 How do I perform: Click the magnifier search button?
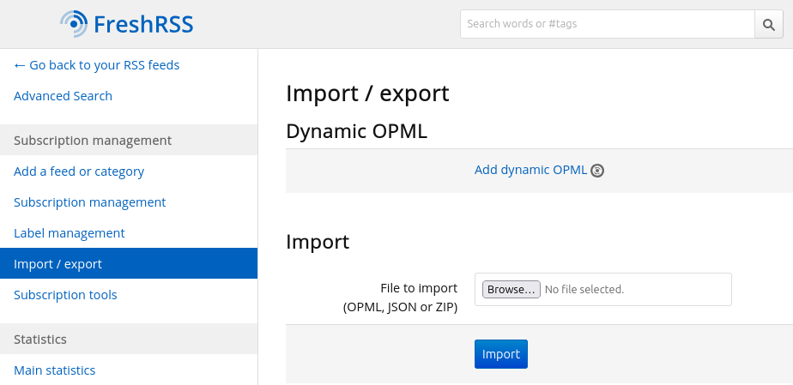point(768,24)
